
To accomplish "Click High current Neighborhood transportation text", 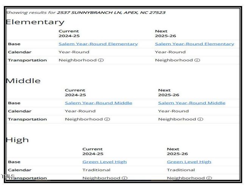I will [x=101, y=178].
